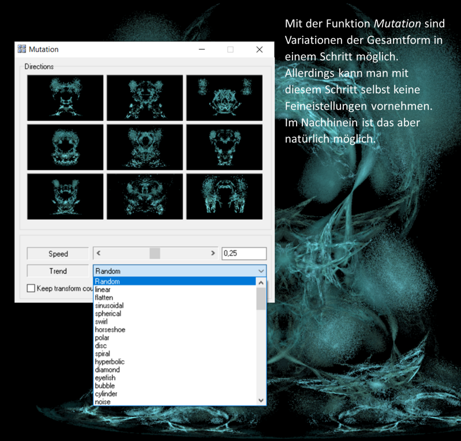Choose spherical in the Trend list
461x441 pixels.
175,314
